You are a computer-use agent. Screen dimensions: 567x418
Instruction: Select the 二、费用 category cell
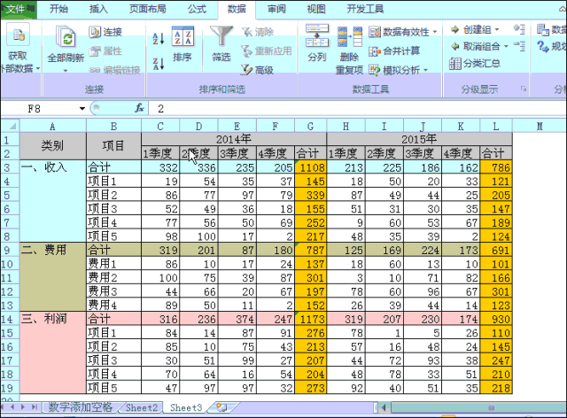[53, 277]
